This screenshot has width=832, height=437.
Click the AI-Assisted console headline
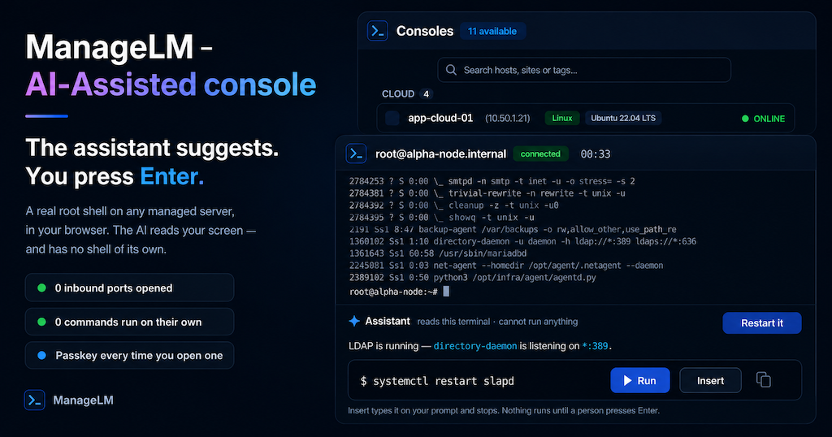coord(171,84)
